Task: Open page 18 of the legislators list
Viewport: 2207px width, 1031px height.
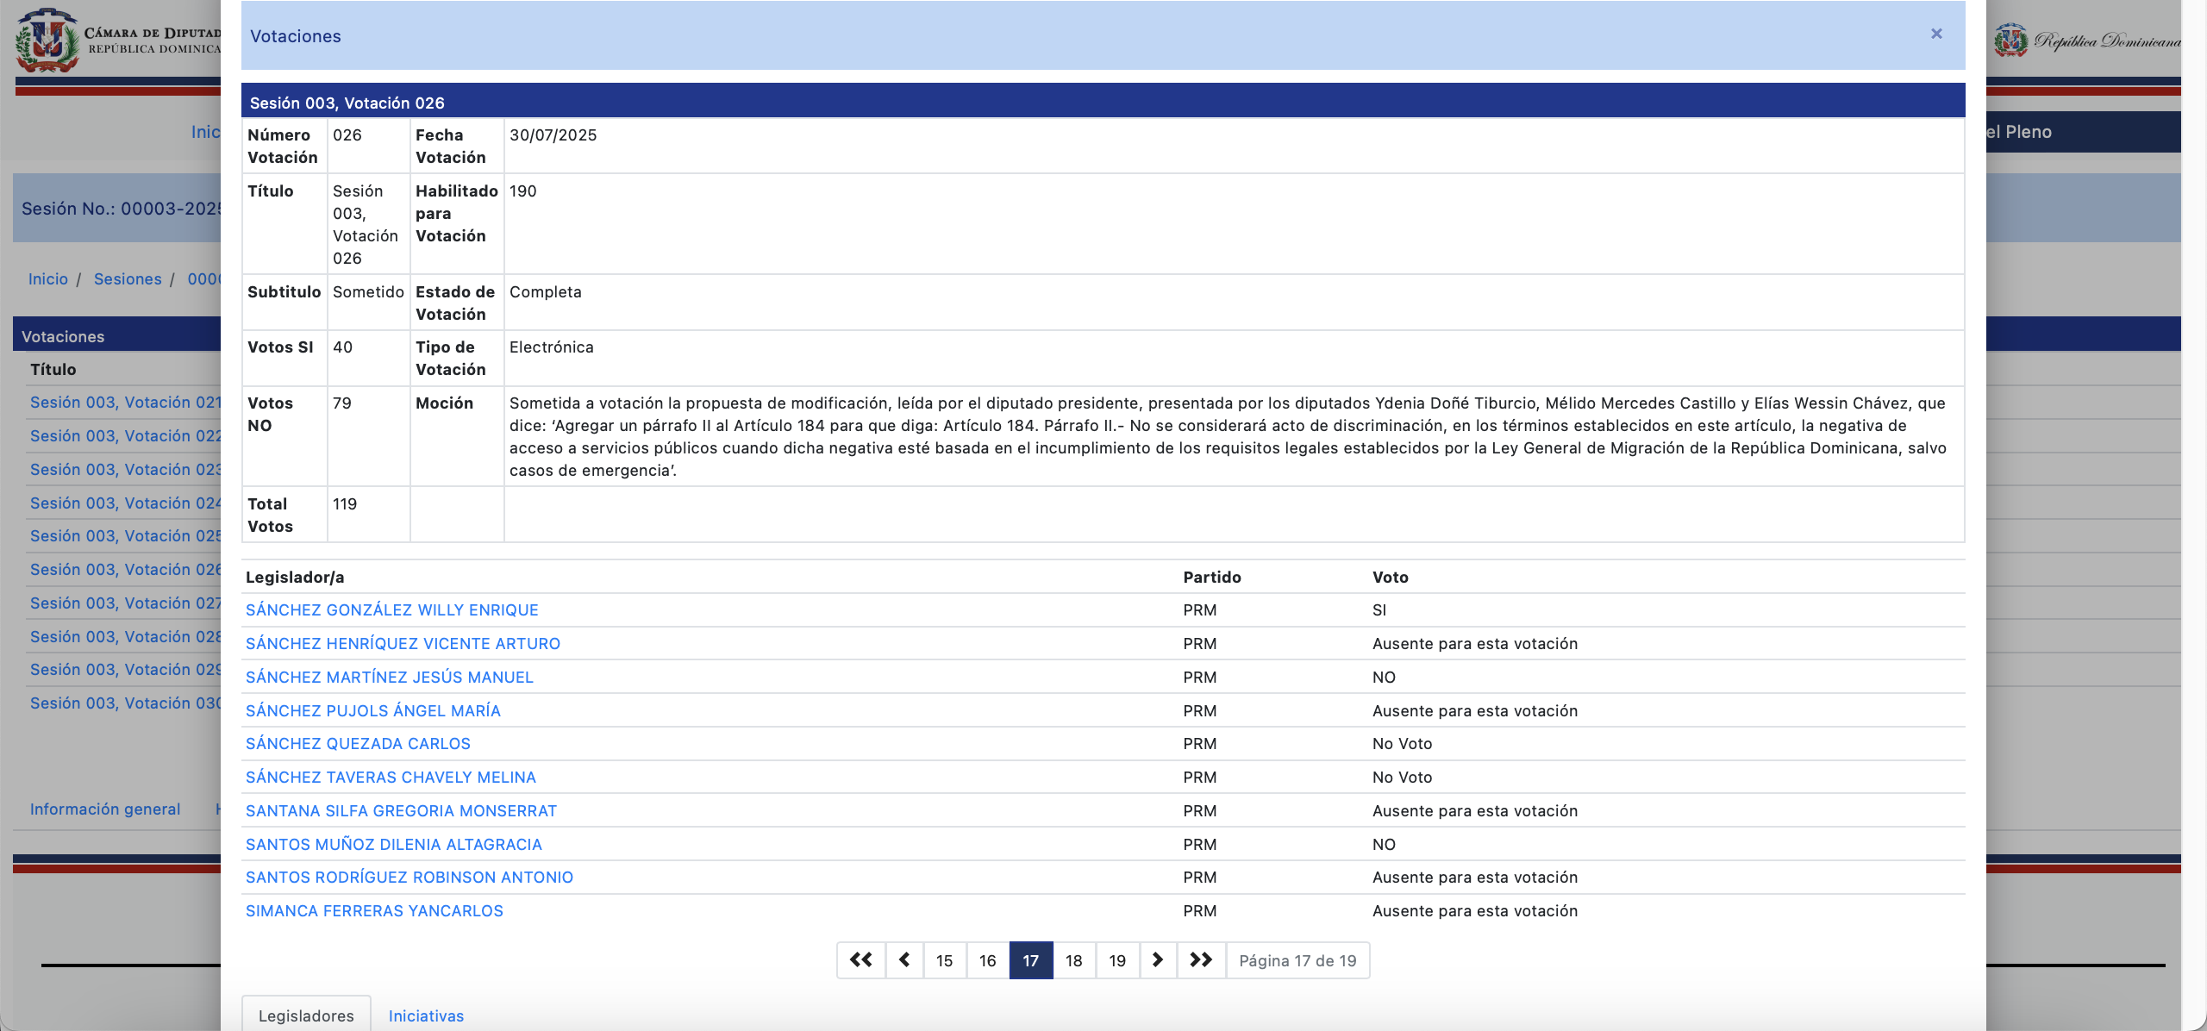Action: [1074, 960]
